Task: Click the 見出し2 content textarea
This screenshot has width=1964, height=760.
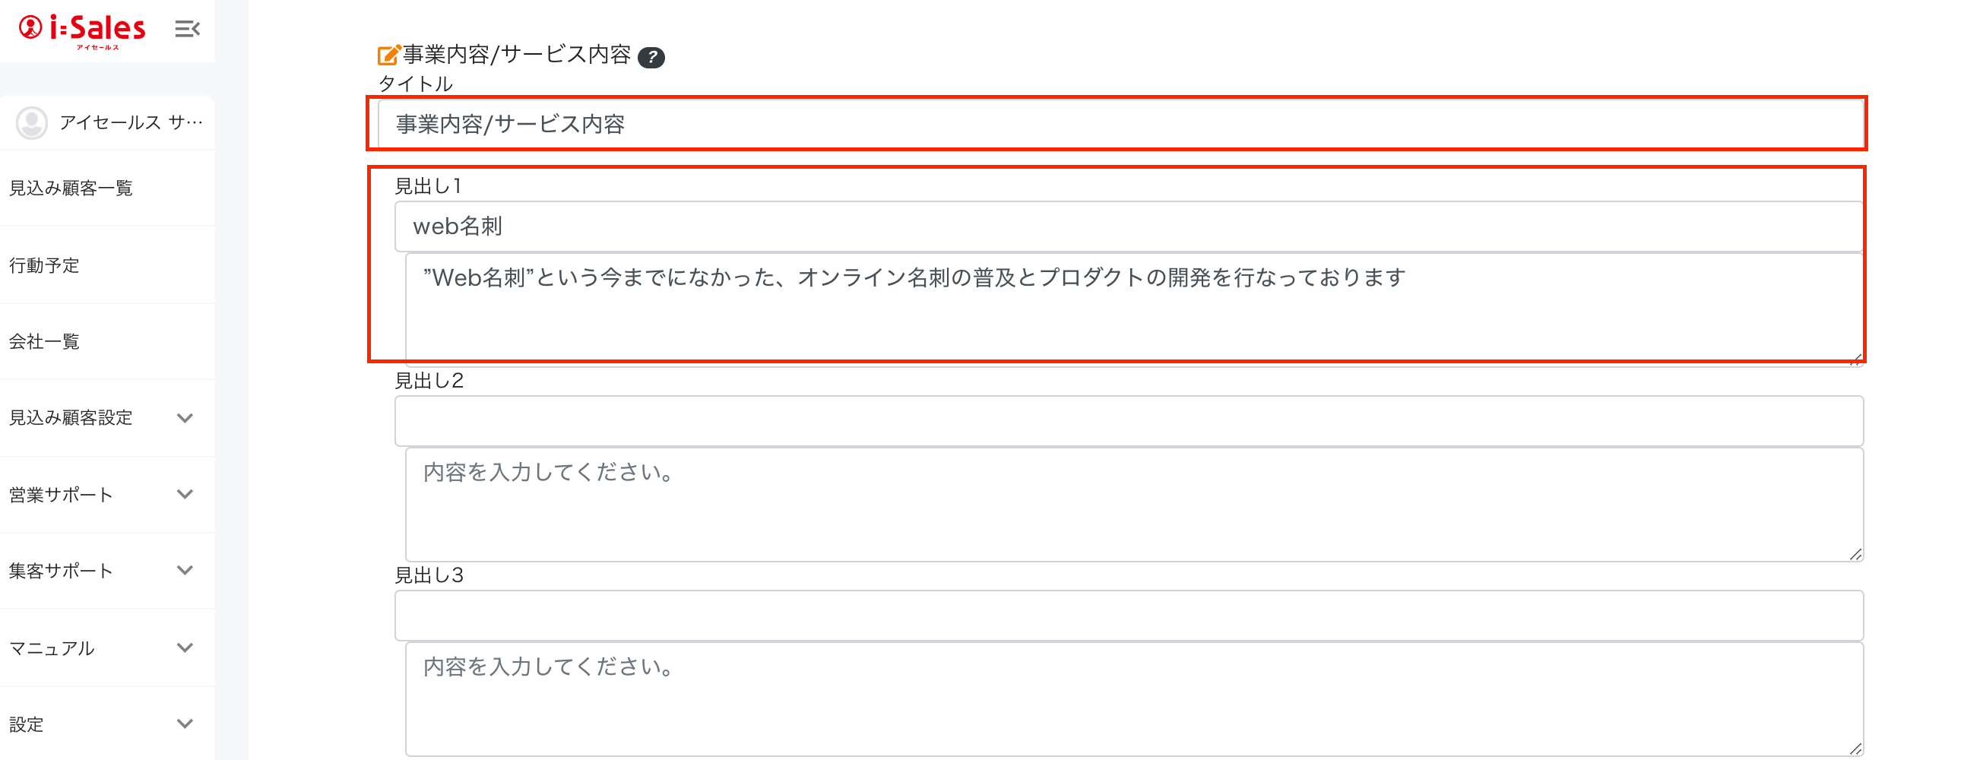Action: tap(1133, 505)
